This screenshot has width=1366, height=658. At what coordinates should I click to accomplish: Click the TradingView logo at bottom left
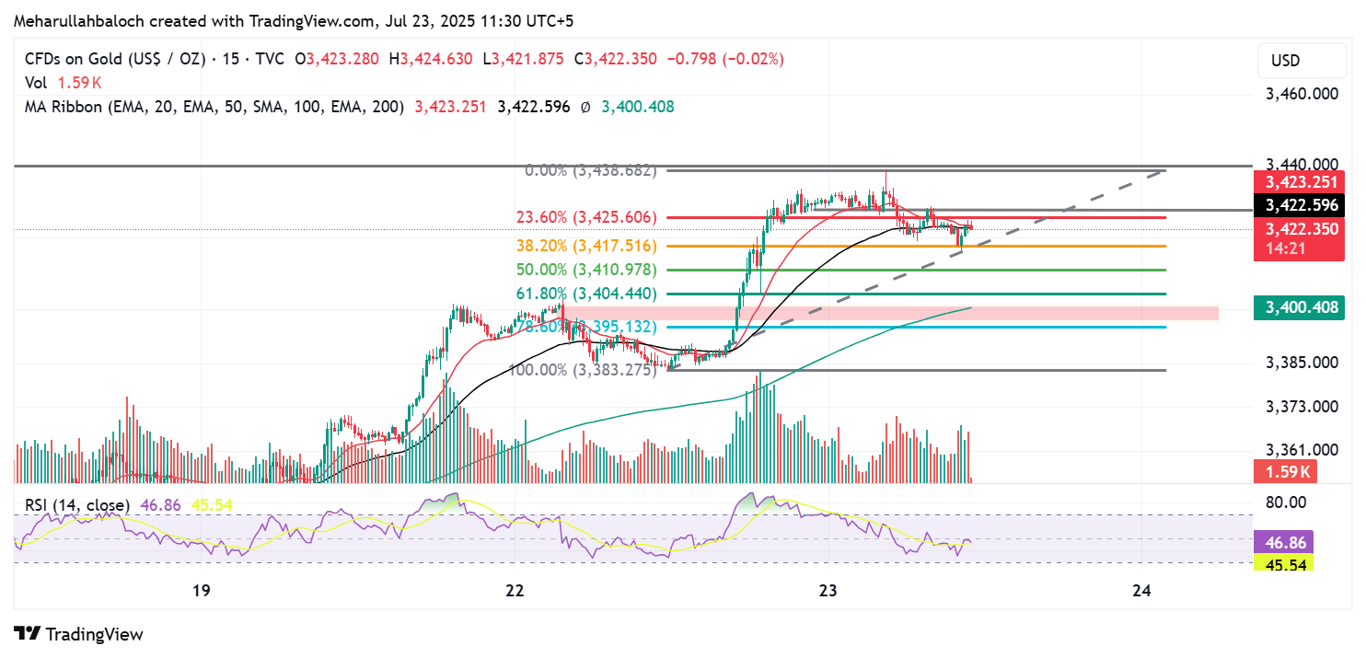coord(78,634)
